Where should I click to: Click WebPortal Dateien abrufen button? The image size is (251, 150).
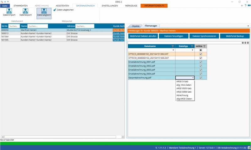tap(143, 36)
